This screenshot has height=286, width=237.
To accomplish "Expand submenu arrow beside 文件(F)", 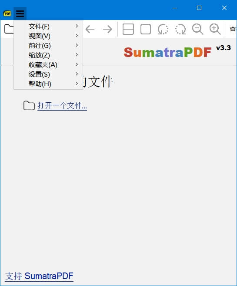I will (77, 26).
